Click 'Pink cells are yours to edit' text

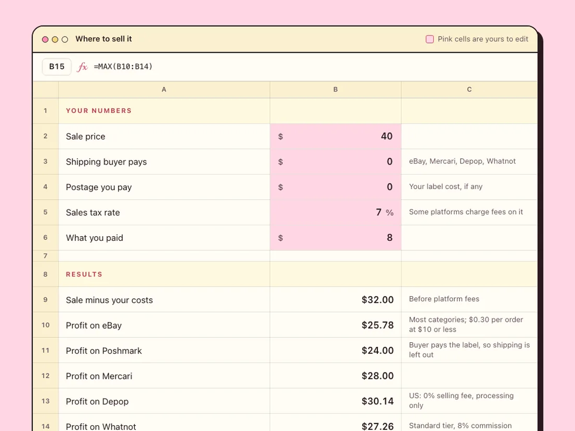click(x=483, y=39)
